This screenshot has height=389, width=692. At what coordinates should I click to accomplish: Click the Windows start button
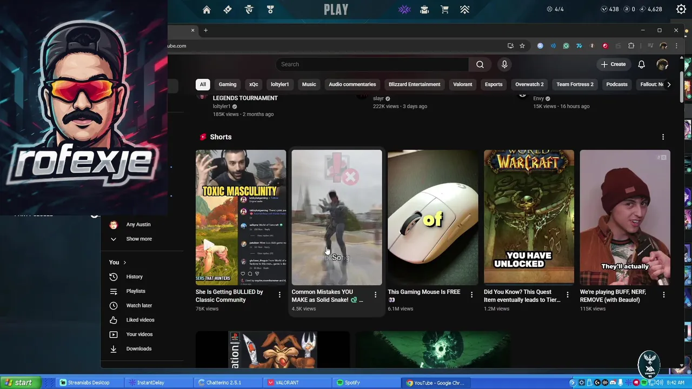(x=19, y=383)
